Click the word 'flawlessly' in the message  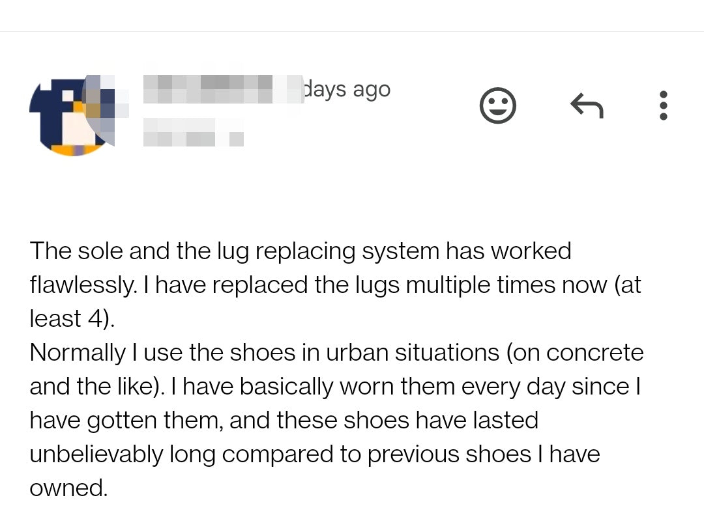point(81,285)
